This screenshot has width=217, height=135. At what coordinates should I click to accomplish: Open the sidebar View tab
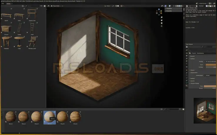pyautogui.click(x=184, y=18)
